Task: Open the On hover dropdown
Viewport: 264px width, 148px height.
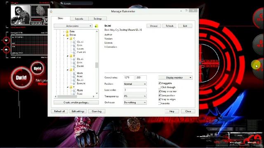Action: (x=135, y=102)
